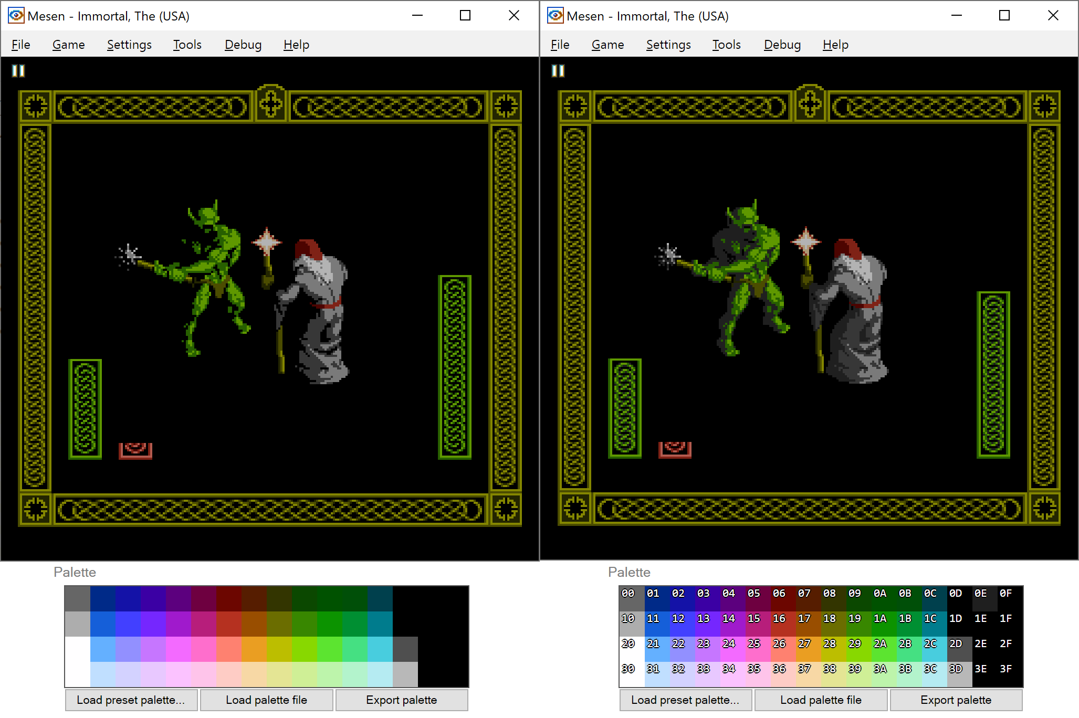Open File menu in right Mesen window

point(560,45)
